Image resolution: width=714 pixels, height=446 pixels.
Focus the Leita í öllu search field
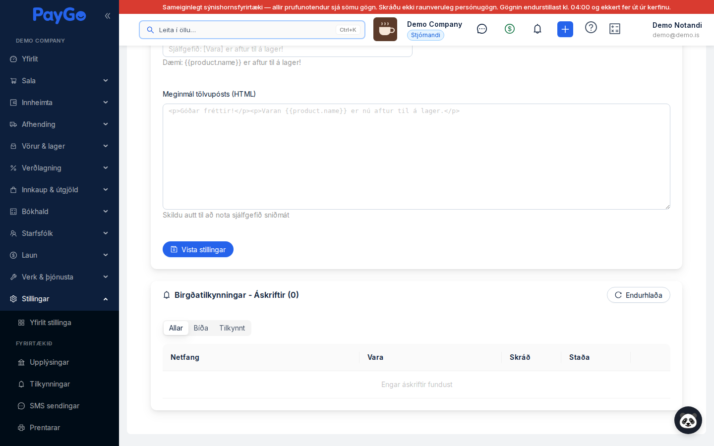point(252,30)
